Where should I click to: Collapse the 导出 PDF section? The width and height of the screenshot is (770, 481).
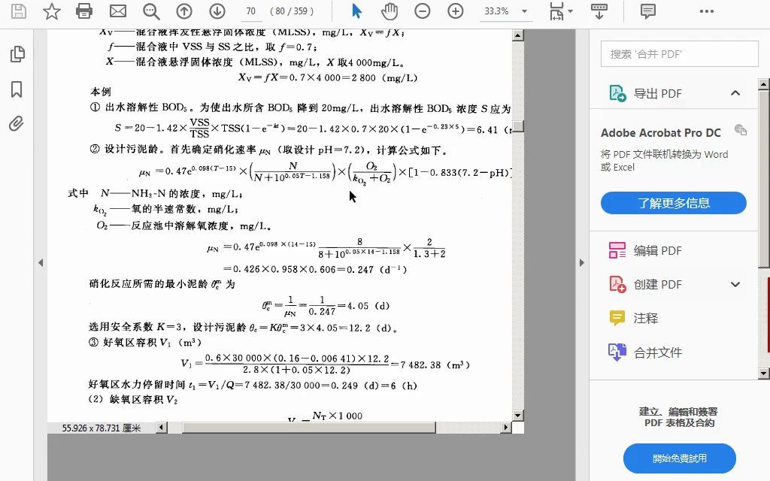(x=735, y=92)
